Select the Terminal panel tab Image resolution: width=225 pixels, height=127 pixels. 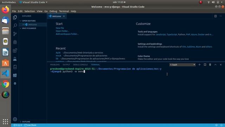click(95, 65)
